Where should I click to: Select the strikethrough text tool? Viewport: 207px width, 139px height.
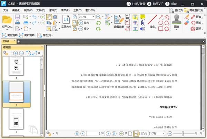[x=135, y=23]
